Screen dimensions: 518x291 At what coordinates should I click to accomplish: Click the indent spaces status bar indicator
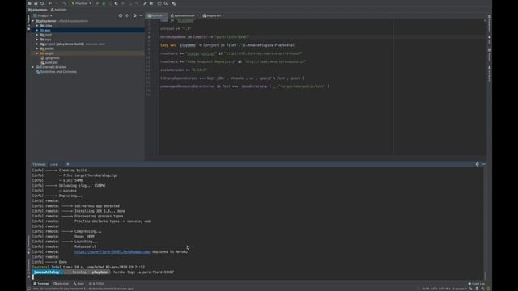pos(459,289)
